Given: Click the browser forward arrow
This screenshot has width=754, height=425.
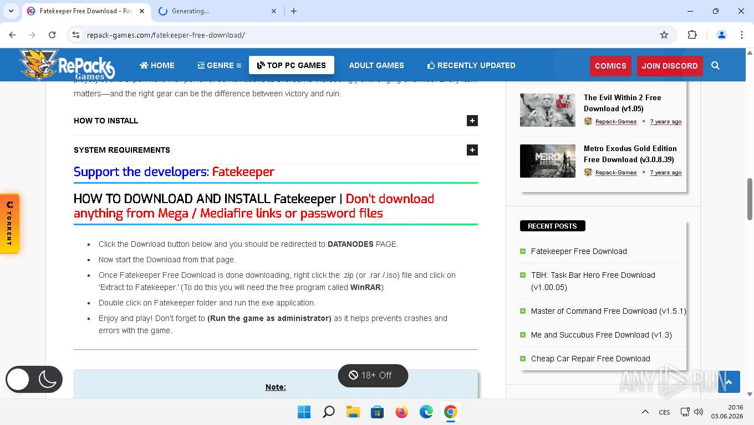Looking at the screenshot, I should [x=32, y=35].
